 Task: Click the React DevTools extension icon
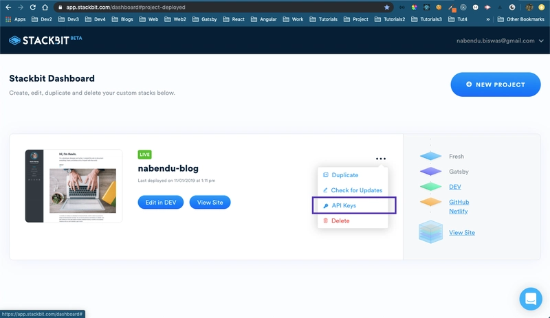426,7
